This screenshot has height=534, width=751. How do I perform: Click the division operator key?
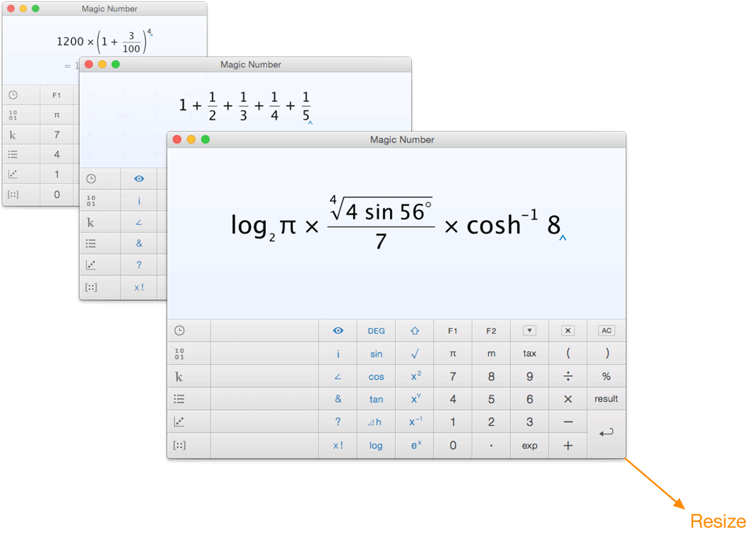coord(568,376)
